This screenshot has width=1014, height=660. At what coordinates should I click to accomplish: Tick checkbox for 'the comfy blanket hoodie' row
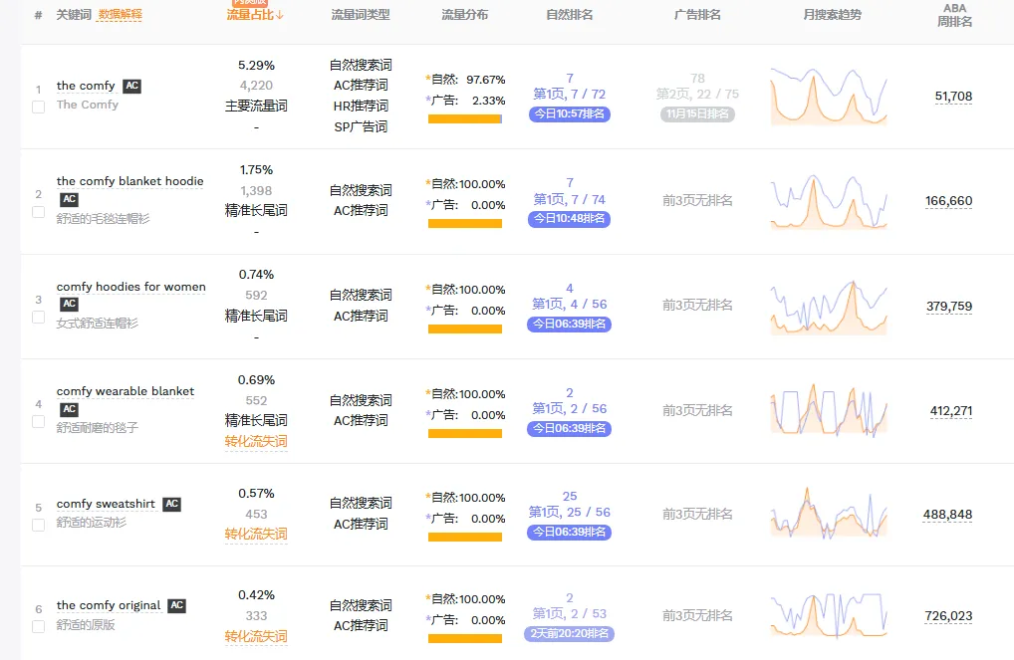(38, 212)
